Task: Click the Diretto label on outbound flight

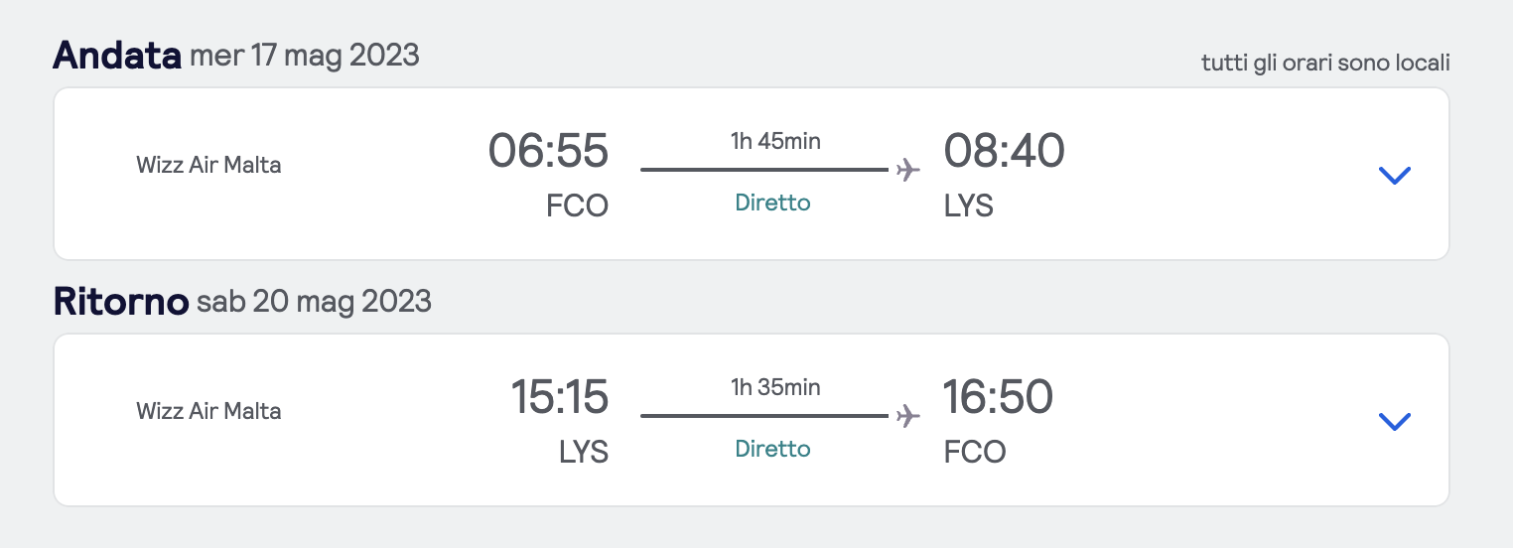Action: point(772,204)
